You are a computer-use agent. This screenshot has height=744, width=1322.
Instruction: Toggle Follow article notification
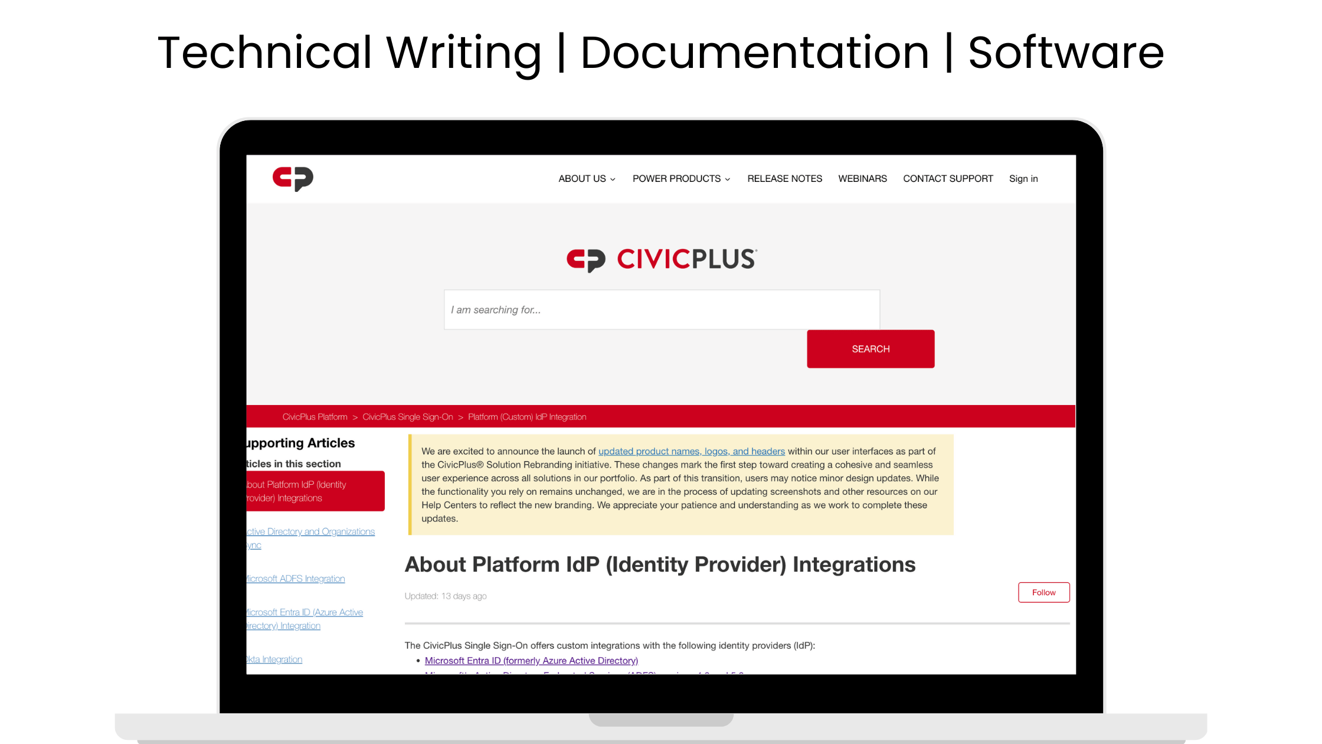tap(1044, 592)
